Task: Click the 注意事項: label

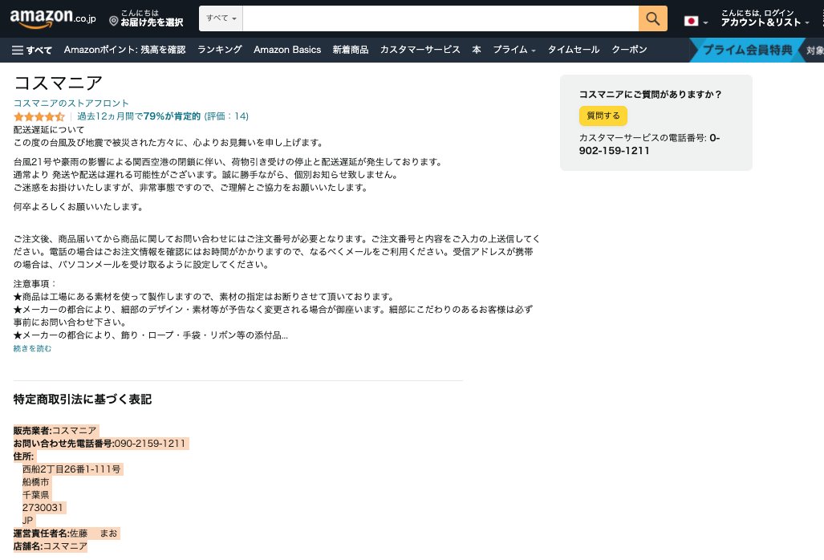Action: pyautogui.click(x=35, y=284)
